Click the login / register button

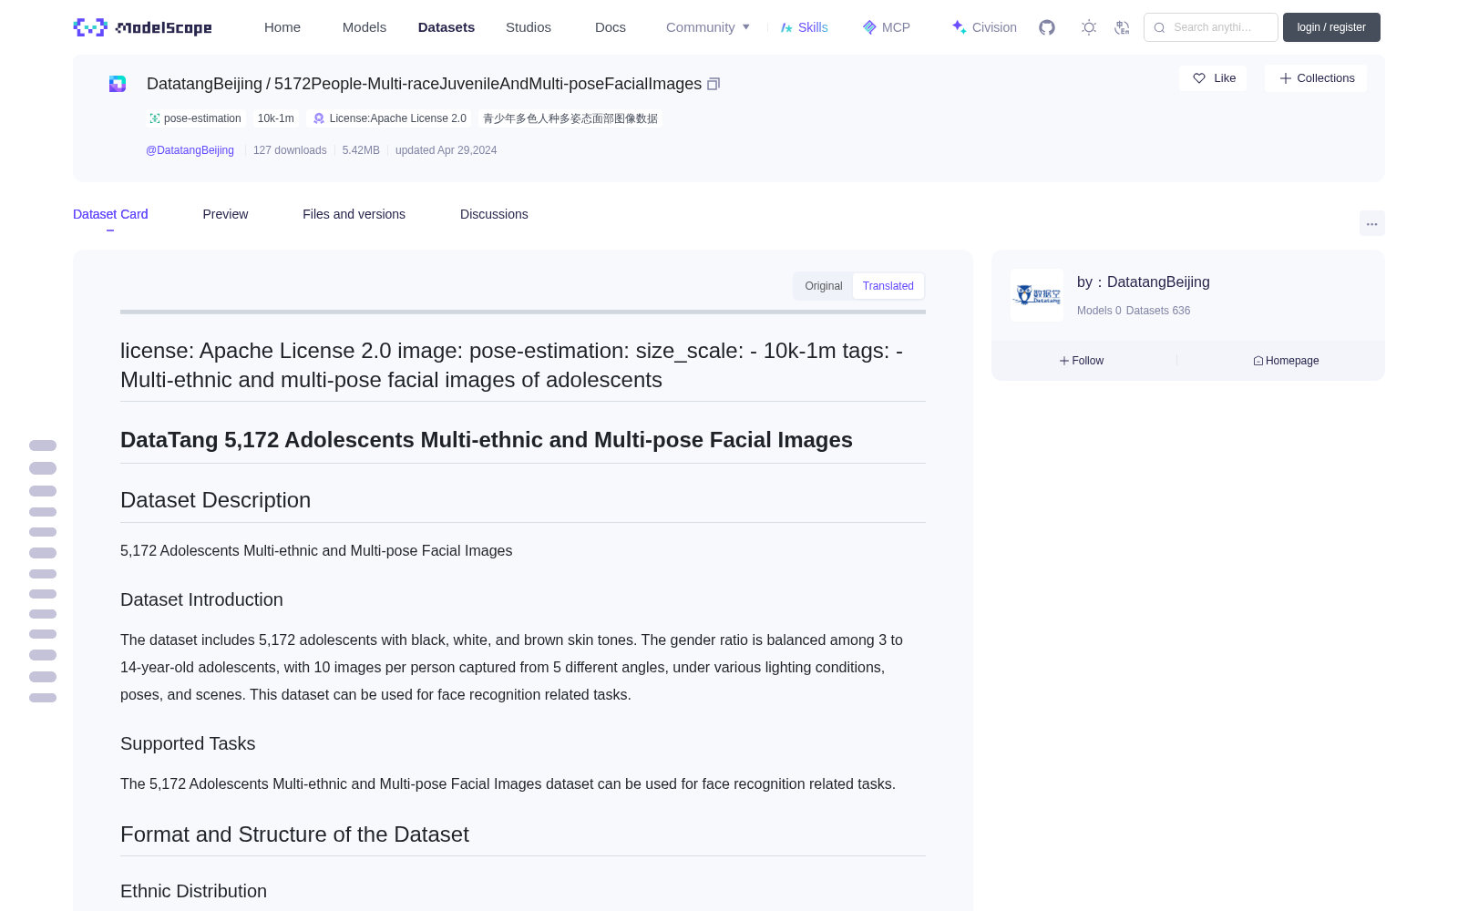1331,27
